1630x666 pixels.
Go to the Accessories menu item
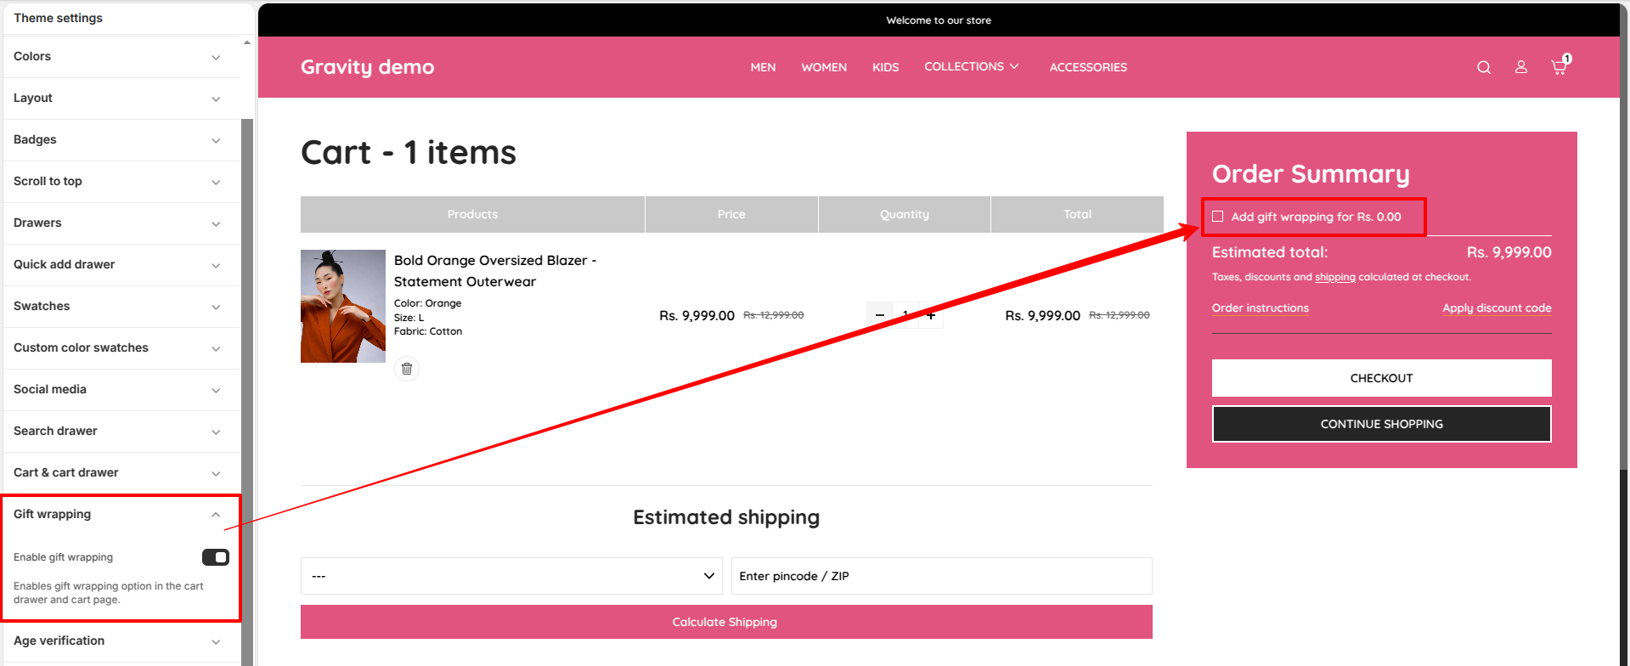click(x=1088, y=67)
